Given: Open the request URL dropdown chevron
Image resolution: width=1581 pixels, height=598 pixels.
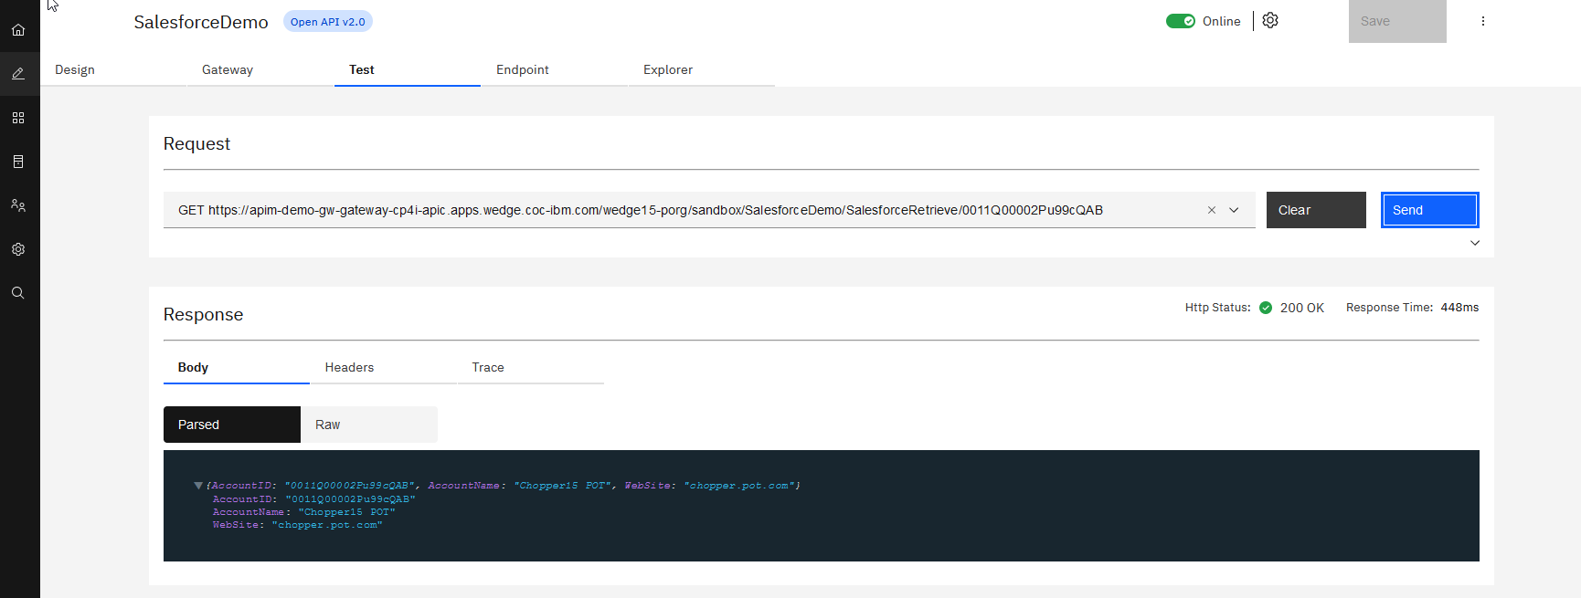Looking at the screenshot, I should point(1234,210).
